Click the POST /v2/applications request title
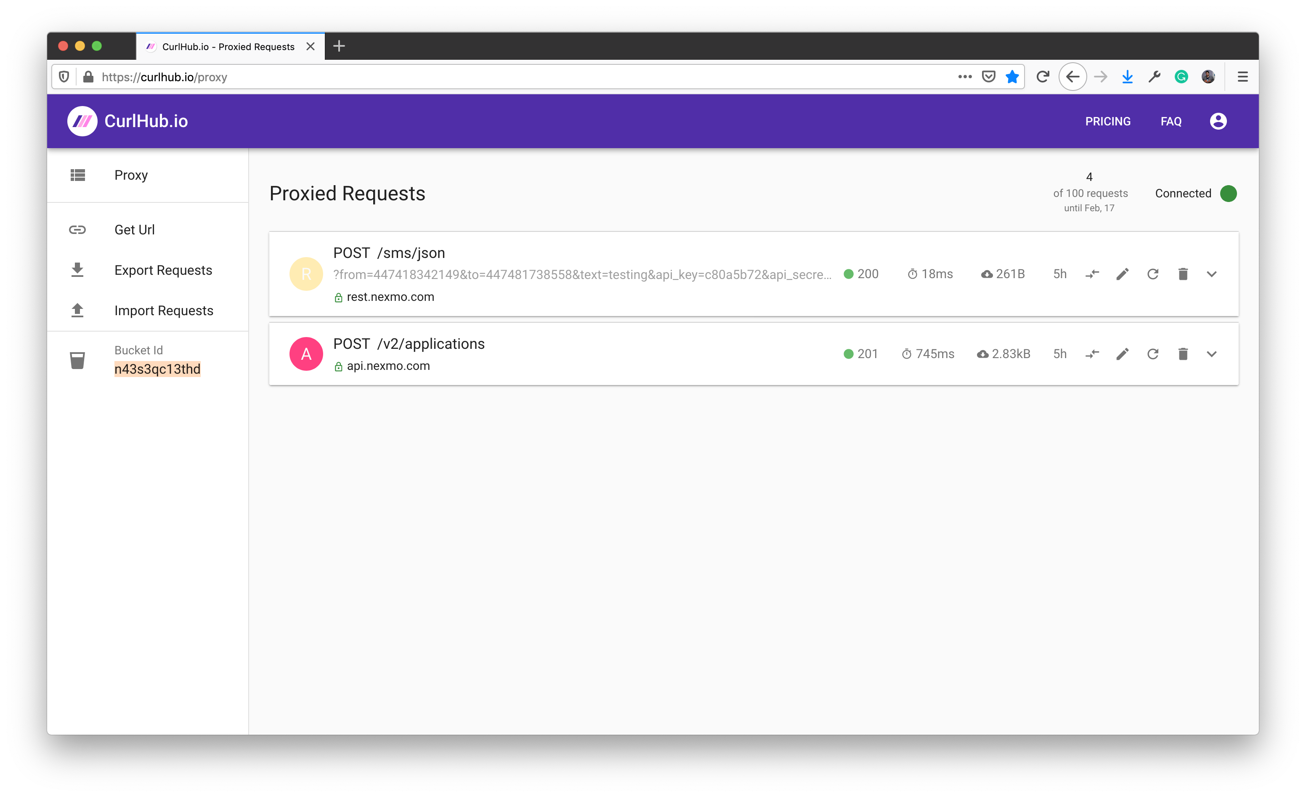Viewport: 1306px width, 797px height. tap(409, 344)
